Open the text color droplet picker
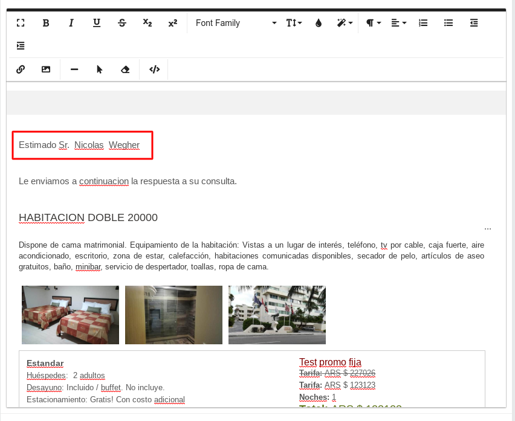The width and height of the screenshot is (515, 421). pos(318,22)
